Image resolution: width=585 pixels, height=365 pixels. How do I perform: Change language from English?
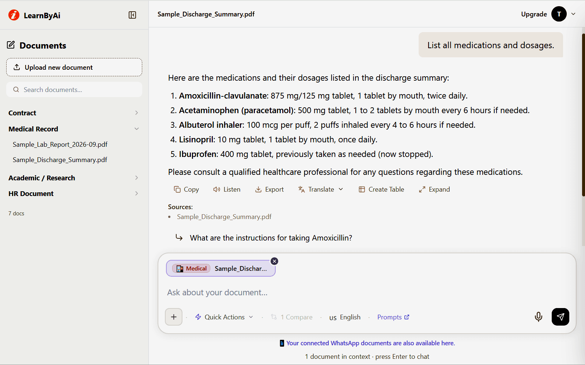345,317
